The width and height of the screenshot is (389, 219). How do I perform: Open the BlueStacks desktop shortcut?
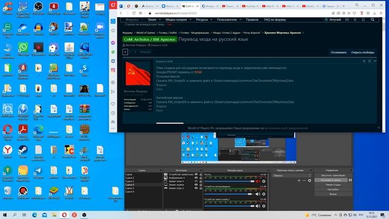[54, 192]
